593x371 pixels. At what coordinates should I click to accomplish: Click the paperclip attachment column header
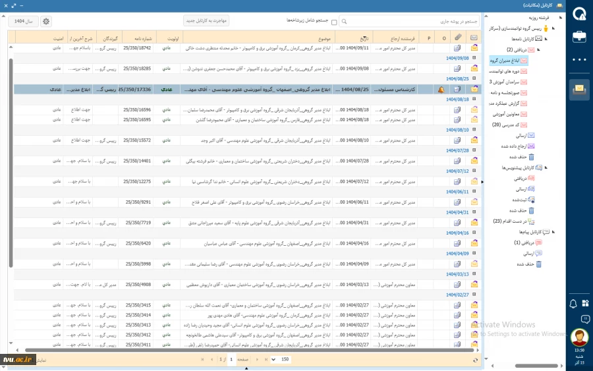click(458, 37)
